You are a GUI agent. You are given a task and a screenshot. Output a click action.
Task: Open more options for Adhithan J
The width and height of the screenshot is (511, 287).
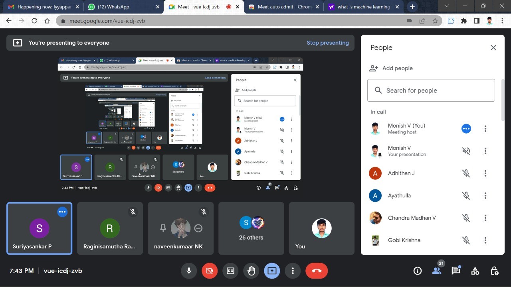click(485, 173)
